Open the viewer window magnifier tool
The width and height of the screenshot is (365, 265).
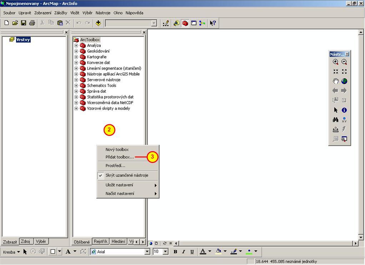click(344, 139)
